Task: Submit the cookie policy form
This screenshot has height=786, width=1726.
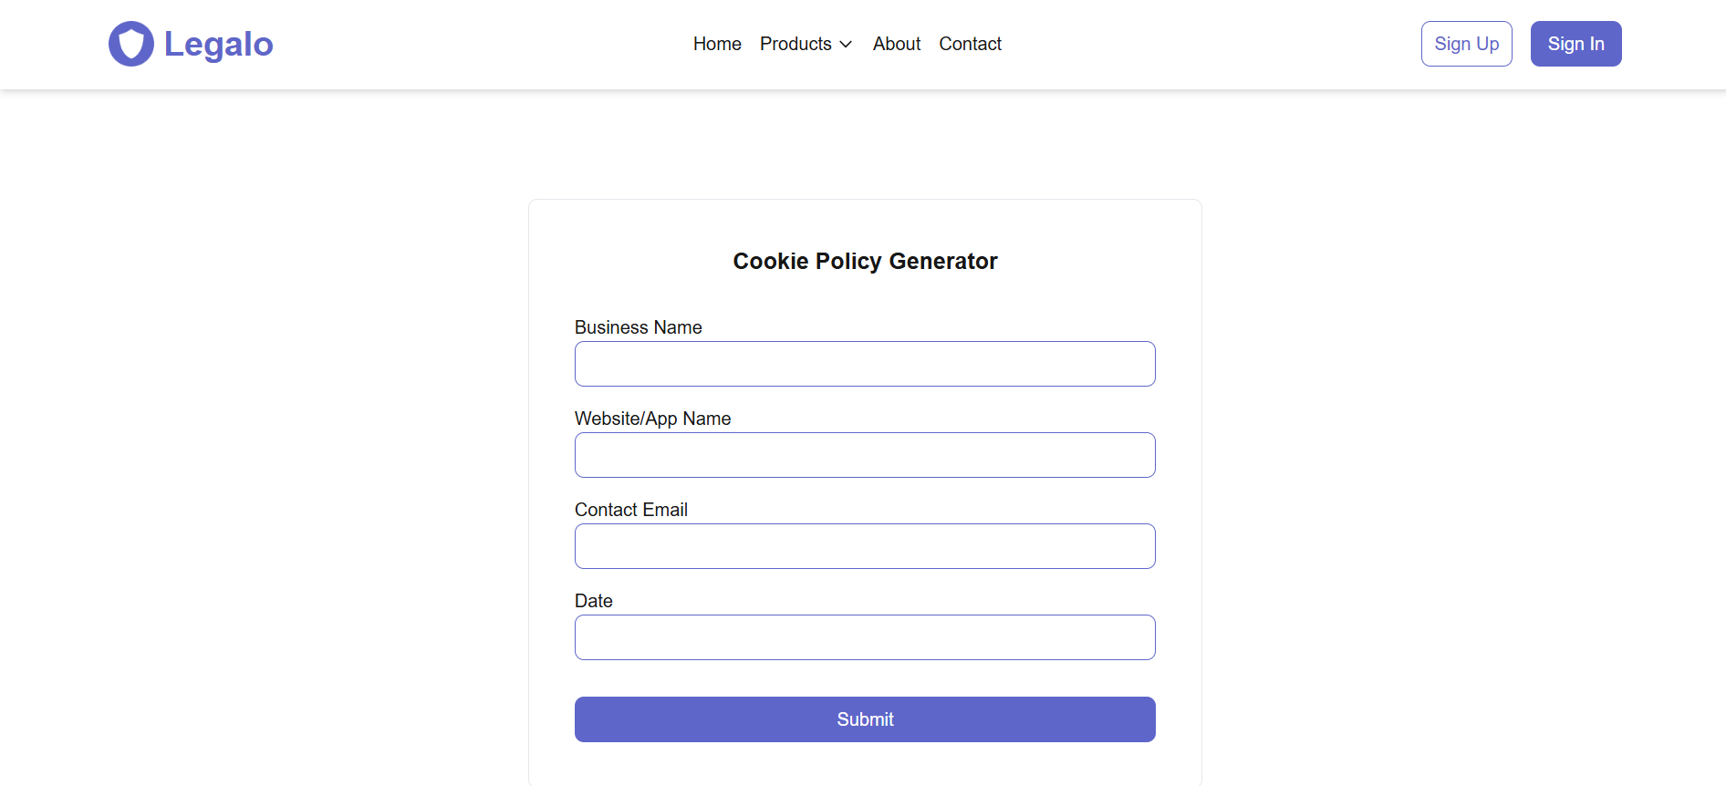Action: pyautogui.click(x=865, y=719)
